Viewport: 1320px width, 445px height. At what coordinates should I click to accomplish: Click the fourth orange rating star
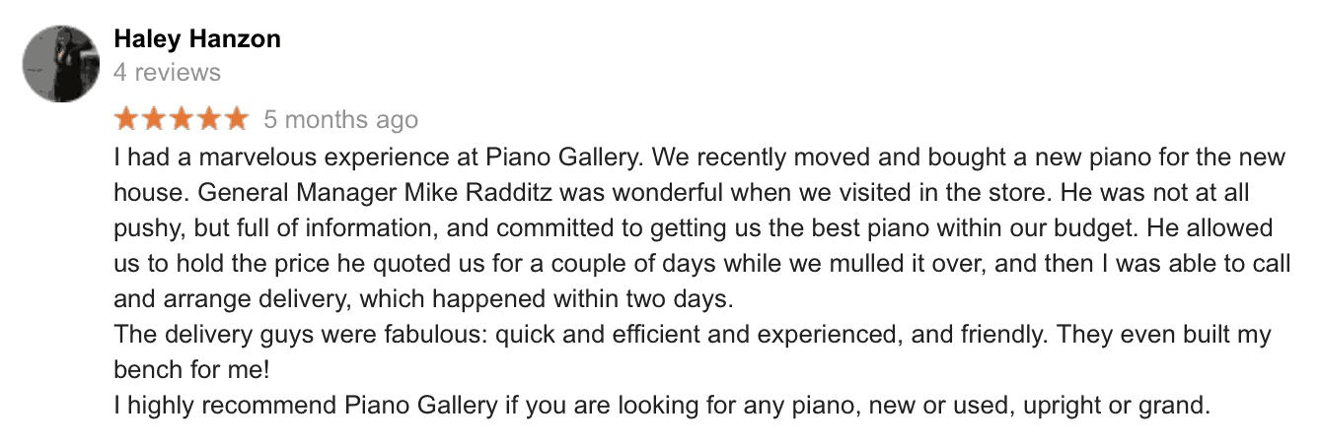[x=209, y=119]
